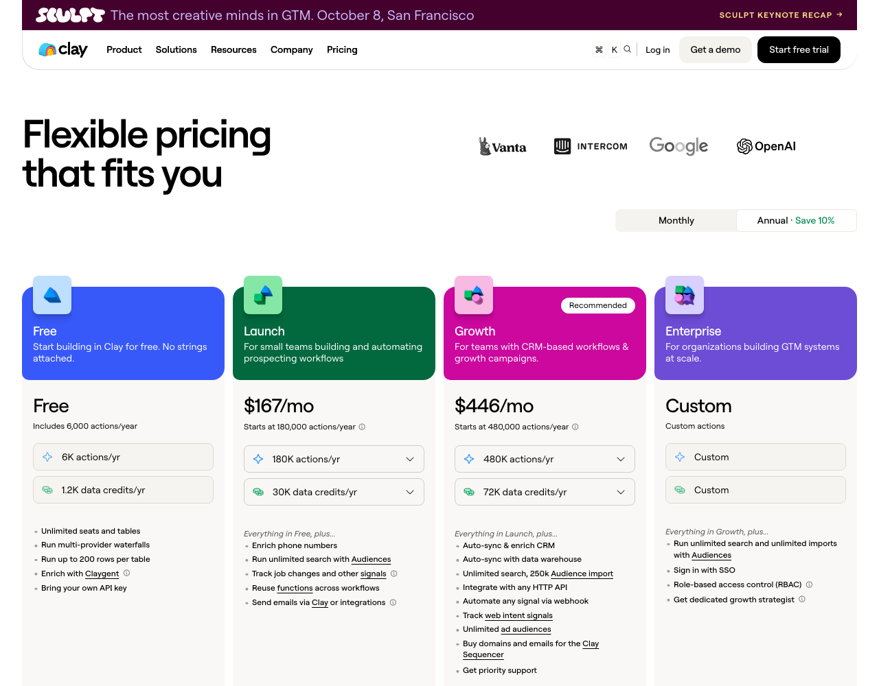Click the Launch plan green icon
Image resolution: width=879 pixels, height=686 pixels.
pyautogui.click(x=263, y=295)
